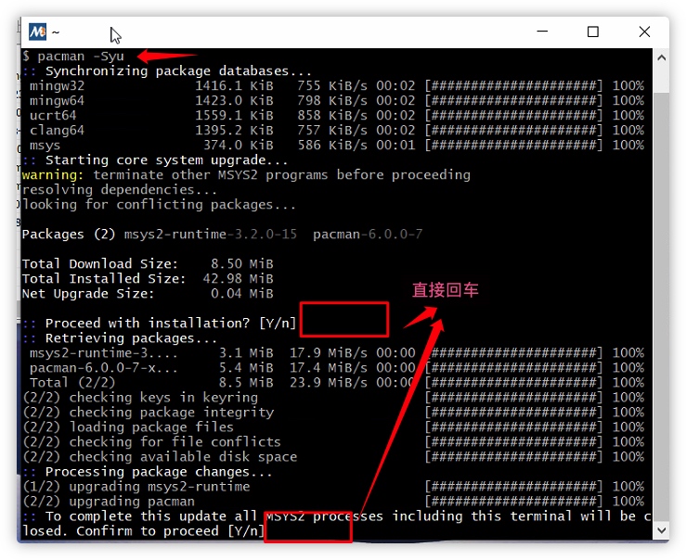Click the "~" window title text
This screenshot has width=686, height=560.
point(56,32)
